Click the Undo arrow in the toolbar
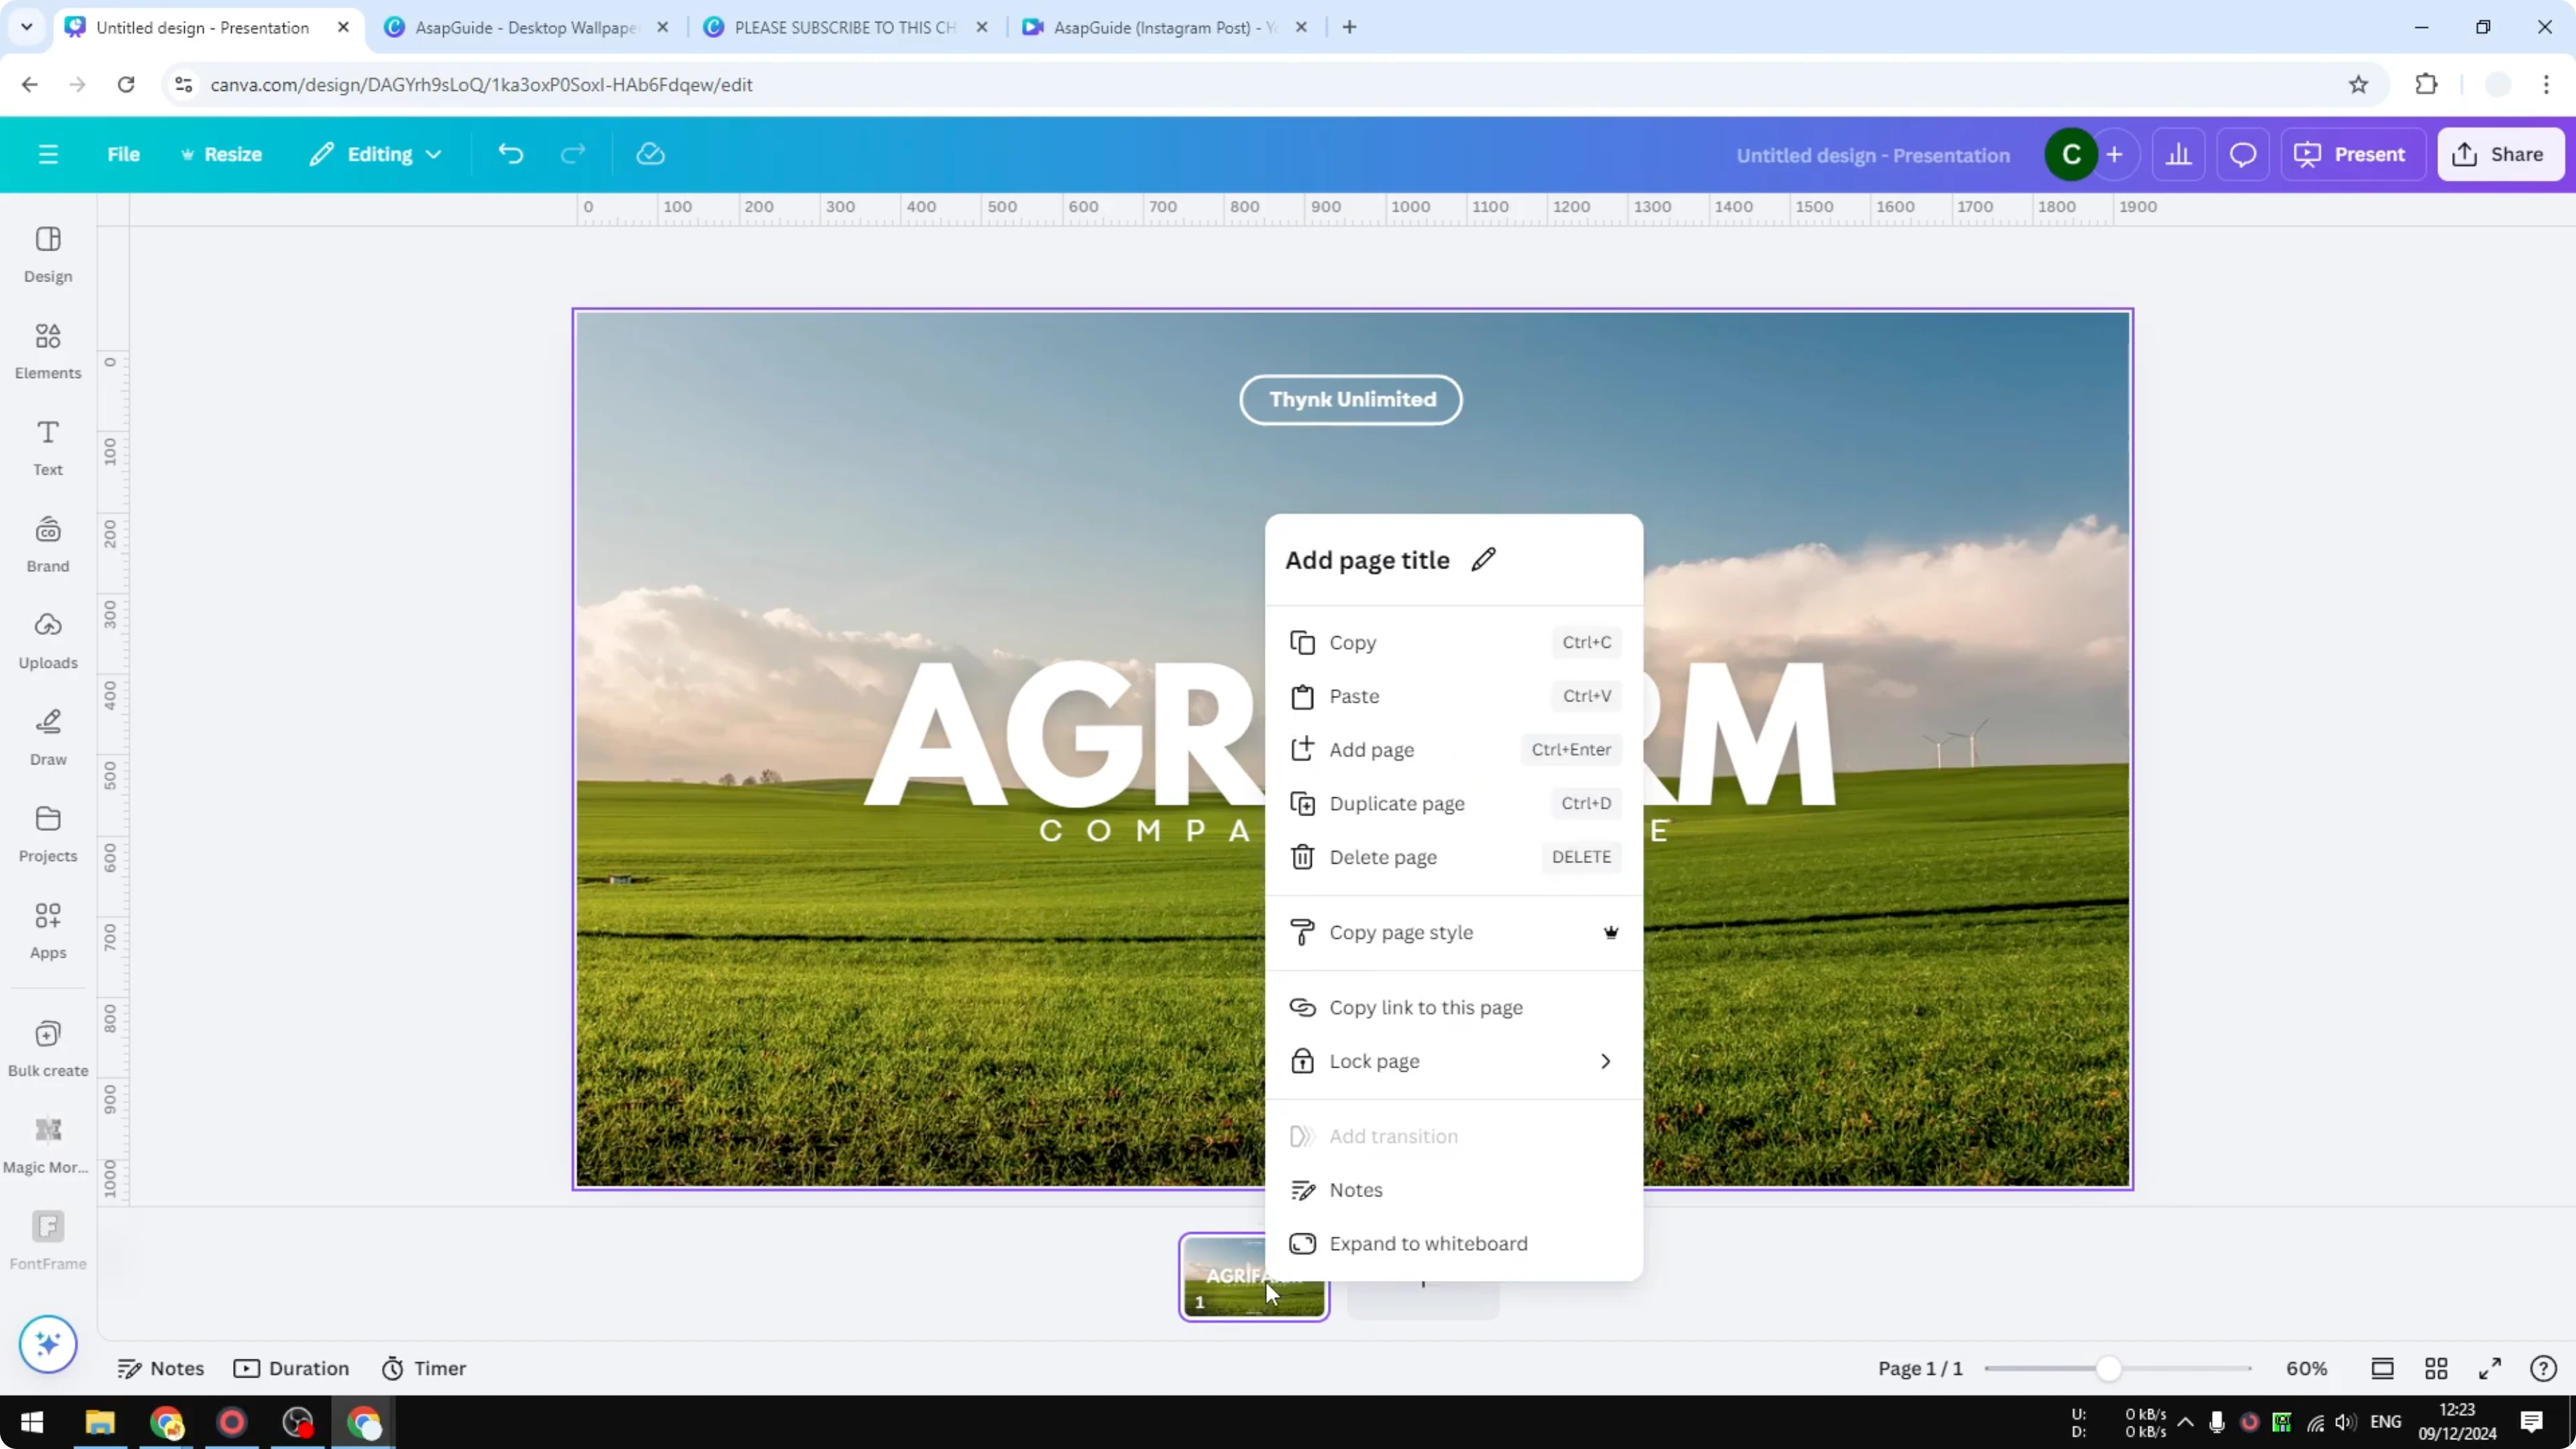This screenshot has height=1449, width=2576. point(511,153)
